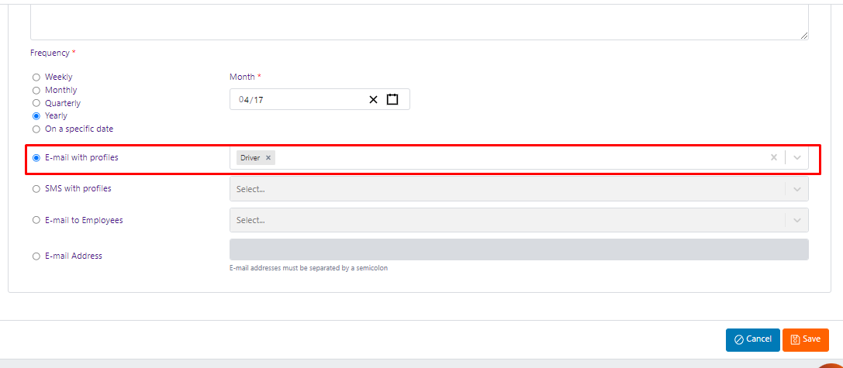The height and width of the screenshot is (368, 843).
Task: Save the form with Save button
Action: point(805,339)
